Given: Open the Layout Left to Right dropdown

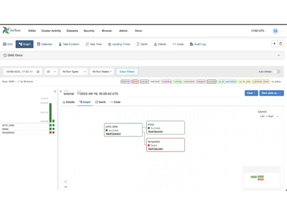Looking at the screenshot, I should (x=269, y=116).
